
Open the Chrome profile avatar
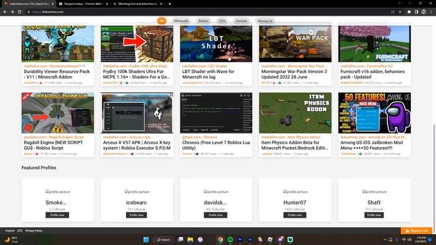424,12
